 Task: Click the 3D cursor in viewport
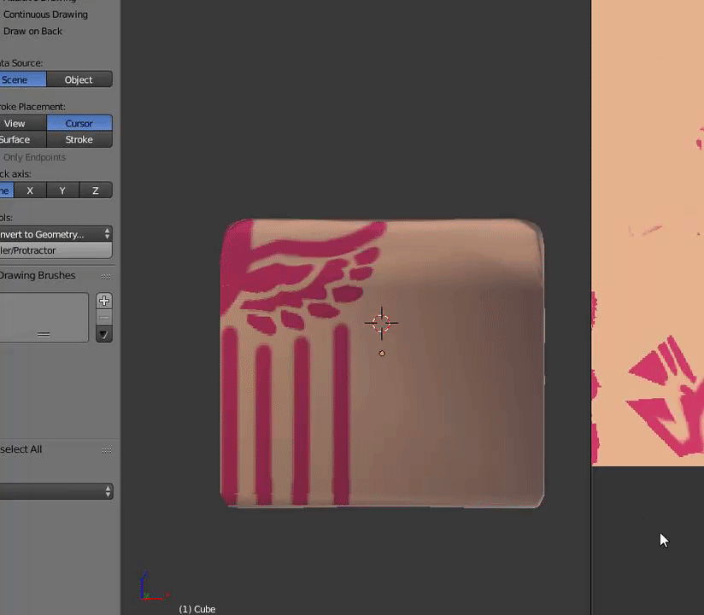pos(382,323)
